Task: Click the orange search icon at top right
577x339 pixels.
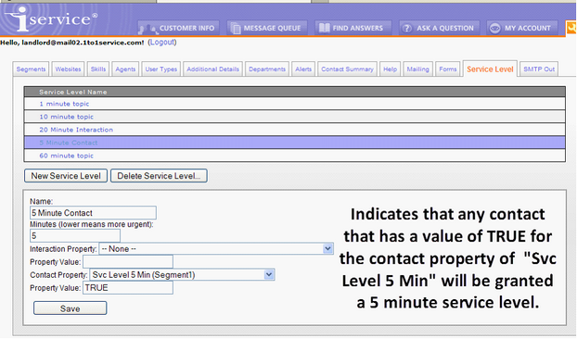Action: 571,28
